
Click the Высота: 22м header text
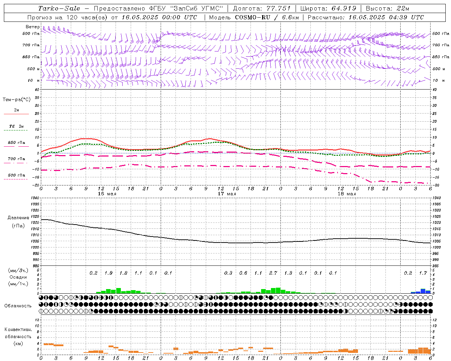pyautogui.click(x=387, y=8)
